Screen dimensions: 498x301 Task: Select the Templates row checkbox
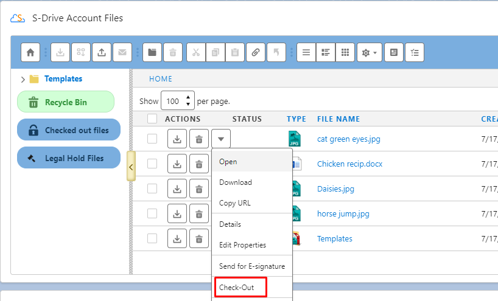152,238
